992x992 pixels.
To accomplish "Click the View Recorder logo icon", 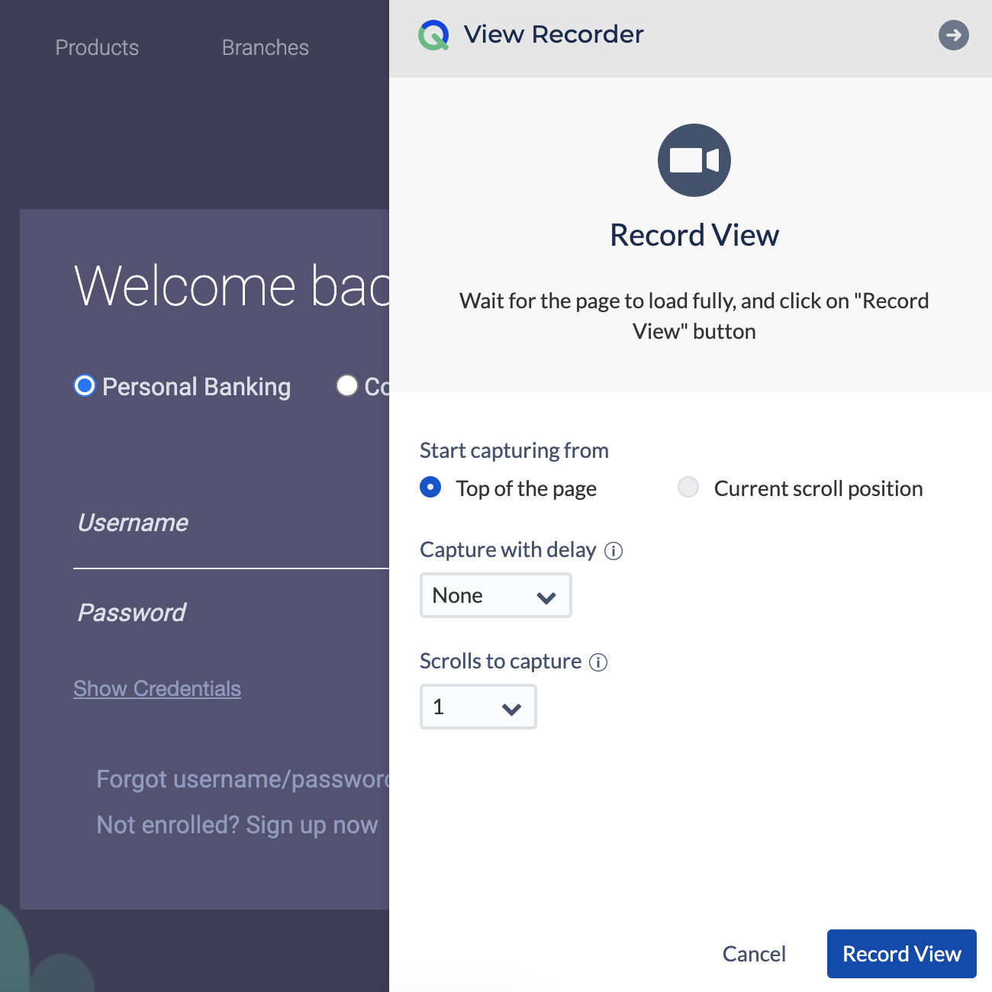I will (x=433, y=35).
